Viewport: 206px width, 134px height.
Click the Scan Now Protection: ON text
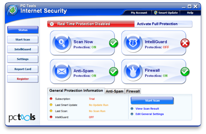85,47
